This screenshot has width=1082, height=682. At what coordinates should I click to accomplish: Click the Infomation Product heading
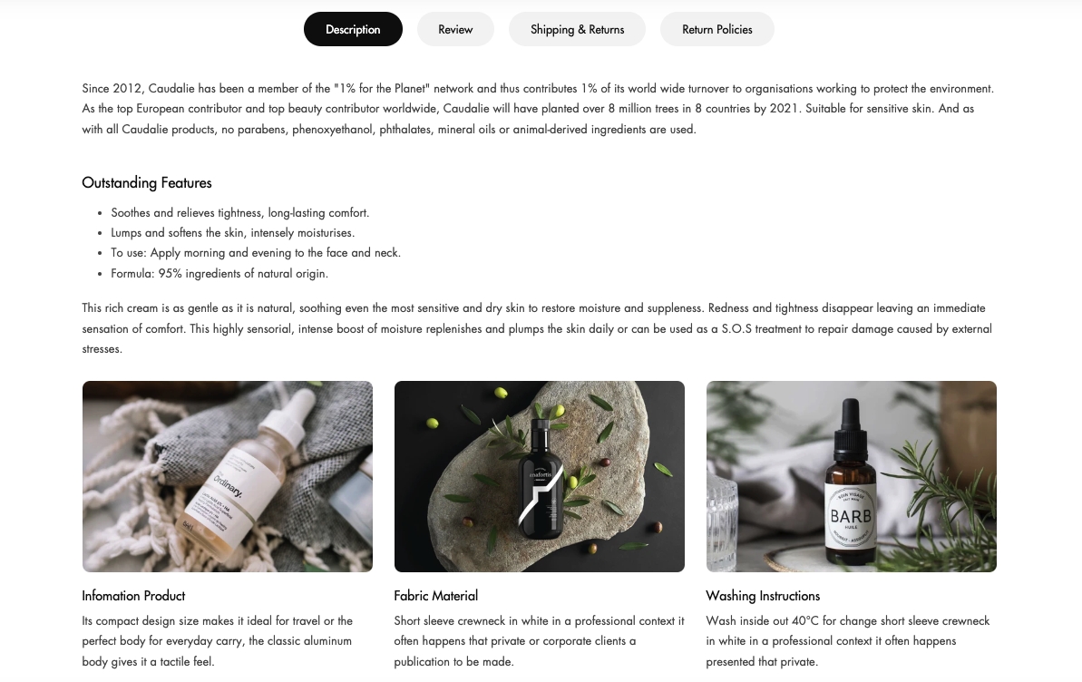click(133, 596)
